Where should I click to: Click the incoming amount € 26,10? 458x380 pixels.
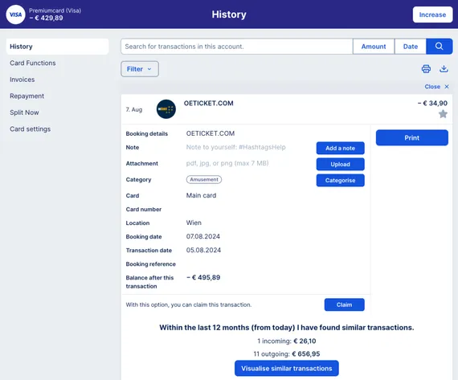click(x=305, y=341)
